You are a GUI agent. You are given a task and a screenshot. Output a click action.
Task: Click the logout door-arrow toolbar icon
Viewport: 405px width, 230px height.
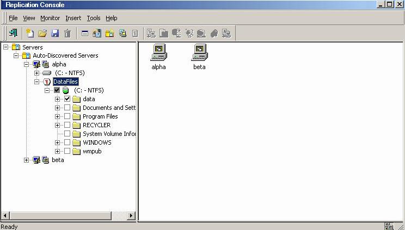[x=13, y=33]
